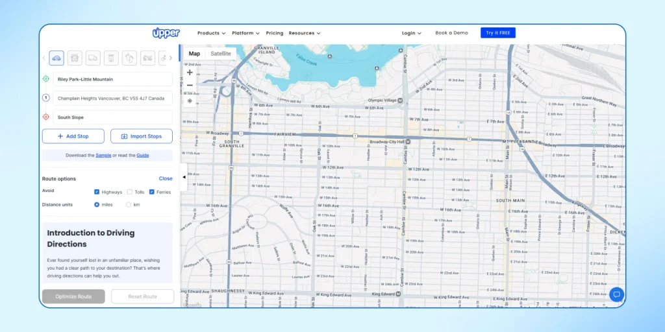Open the Guide link
The image size is (665, 332).
coord(142,156)
